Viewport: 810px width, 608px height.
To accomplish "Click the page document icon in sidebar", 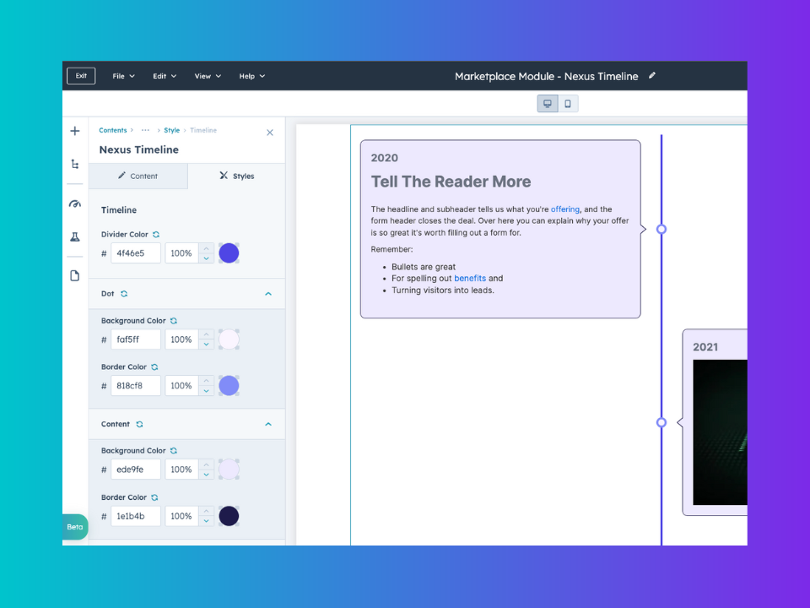I will click(75, 275).
